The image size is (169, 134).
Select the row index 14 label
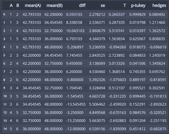pos(5,129)
